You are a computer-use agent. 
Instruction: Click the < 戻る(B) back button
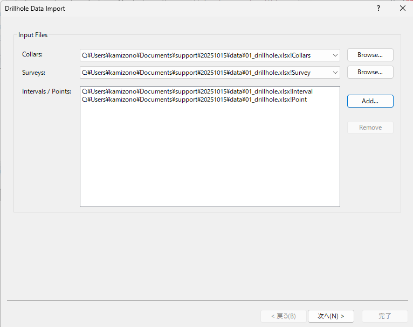click(x=283, y=316)
